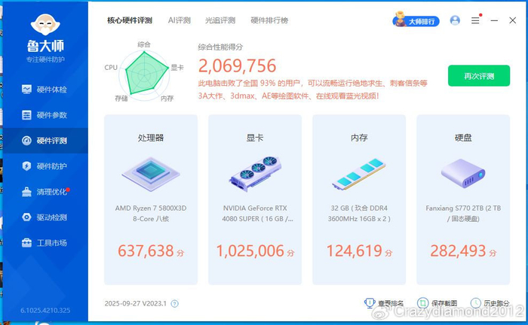
Task: Click Fanxiang S770 2TB disk text
Action: click(x=463, y=213)
